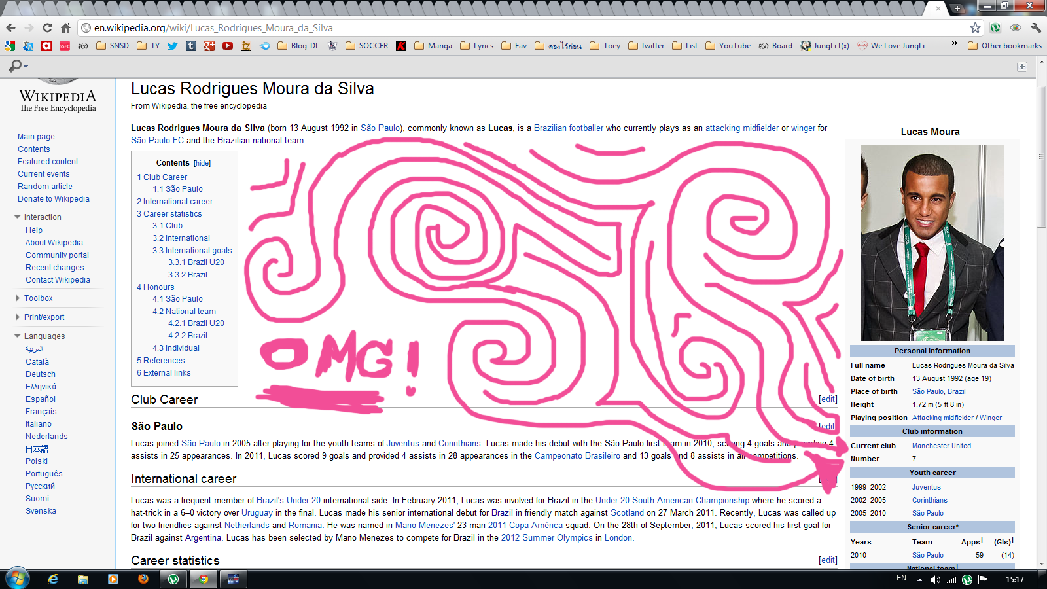Reload the page with the refresh icon
Viewport: 1047px width, 589px height.
click(47, 28)
